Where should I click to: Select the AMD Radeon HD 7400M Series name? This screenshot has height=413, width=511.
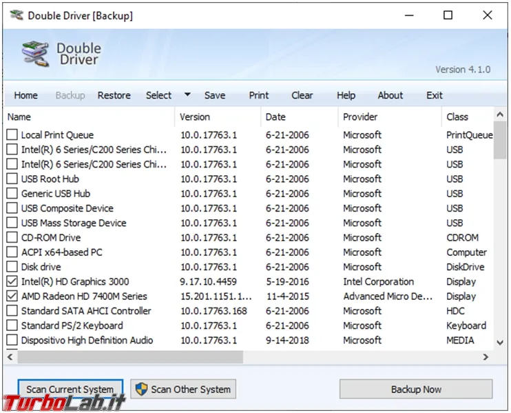coord(84,296)
